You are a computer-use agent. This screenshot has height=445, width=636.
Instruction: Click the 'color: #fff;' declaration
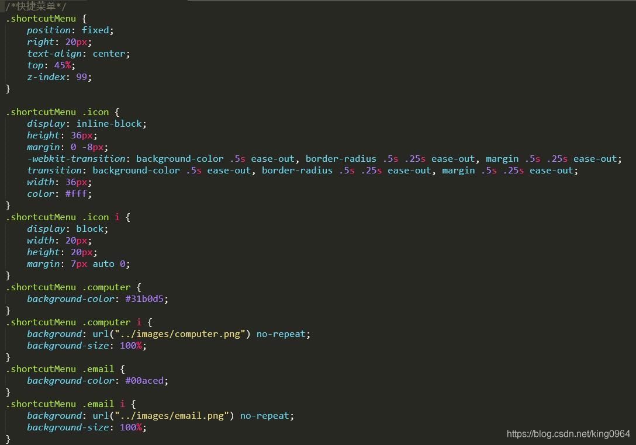pyautogui.click(x=59, y=194)
